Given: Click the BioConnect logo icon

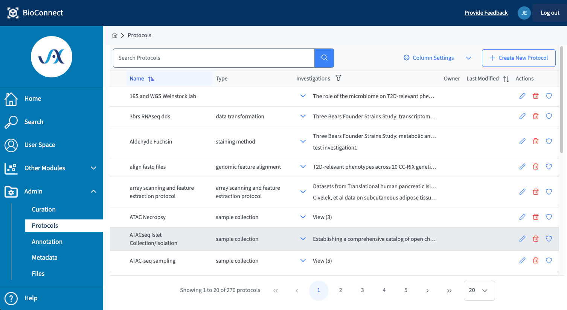Looking at the screenshot, I should 13,12.
